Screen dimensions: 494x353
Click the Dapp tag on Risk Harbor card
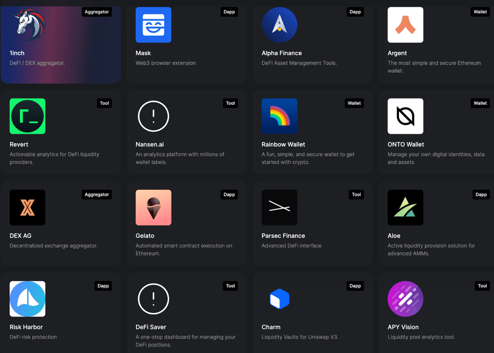[x=103, y=286]
